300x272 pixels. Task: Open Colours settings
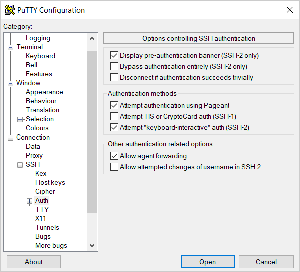pyautogui.click(x=37, y=128)
